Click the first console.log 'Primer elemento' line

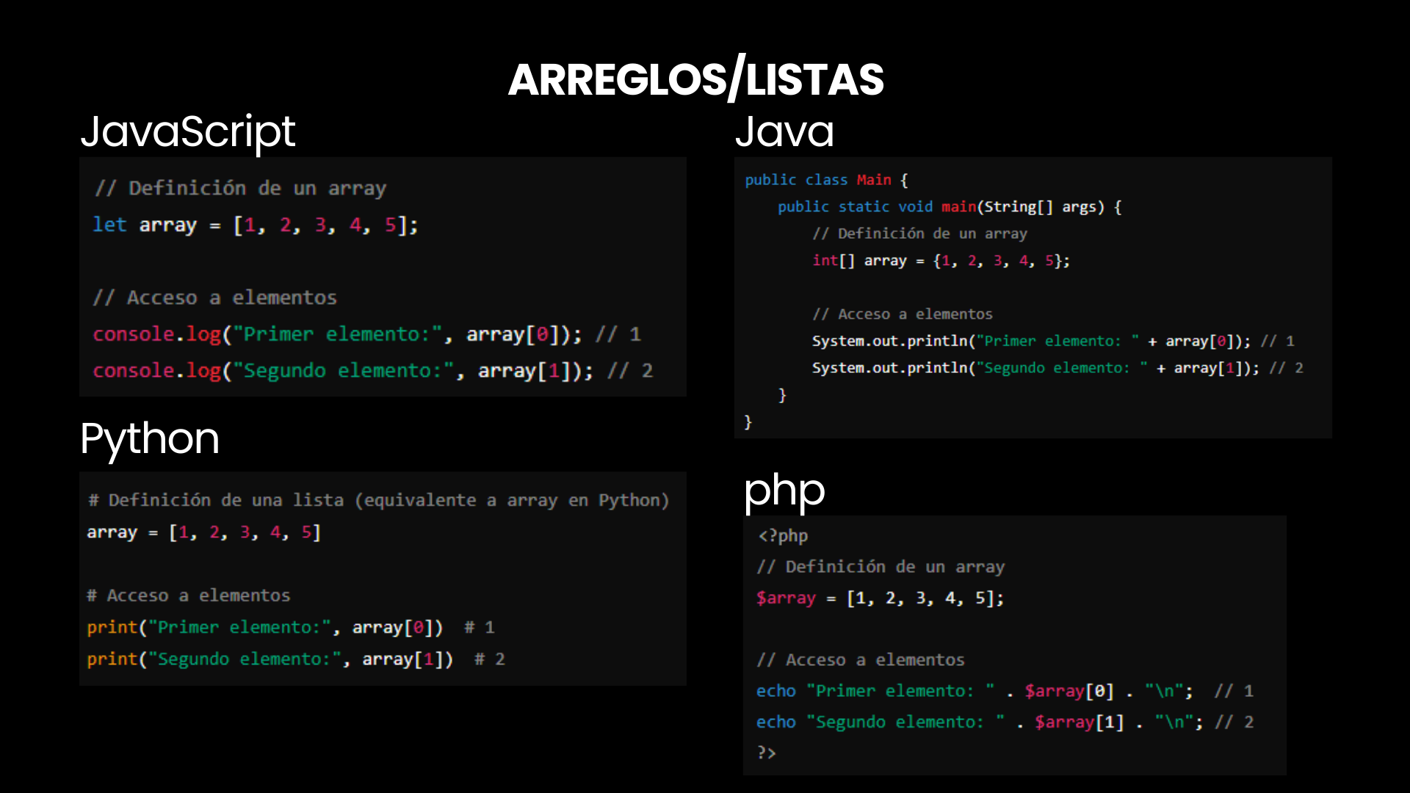pos(366,334)
